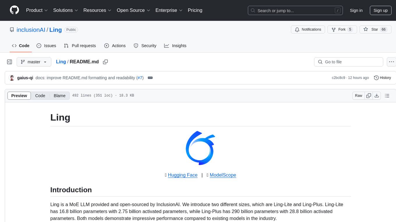Viewport: 396px width, 222px height.
Task: Switch to the Actions tab
Action: coord(115,46)
